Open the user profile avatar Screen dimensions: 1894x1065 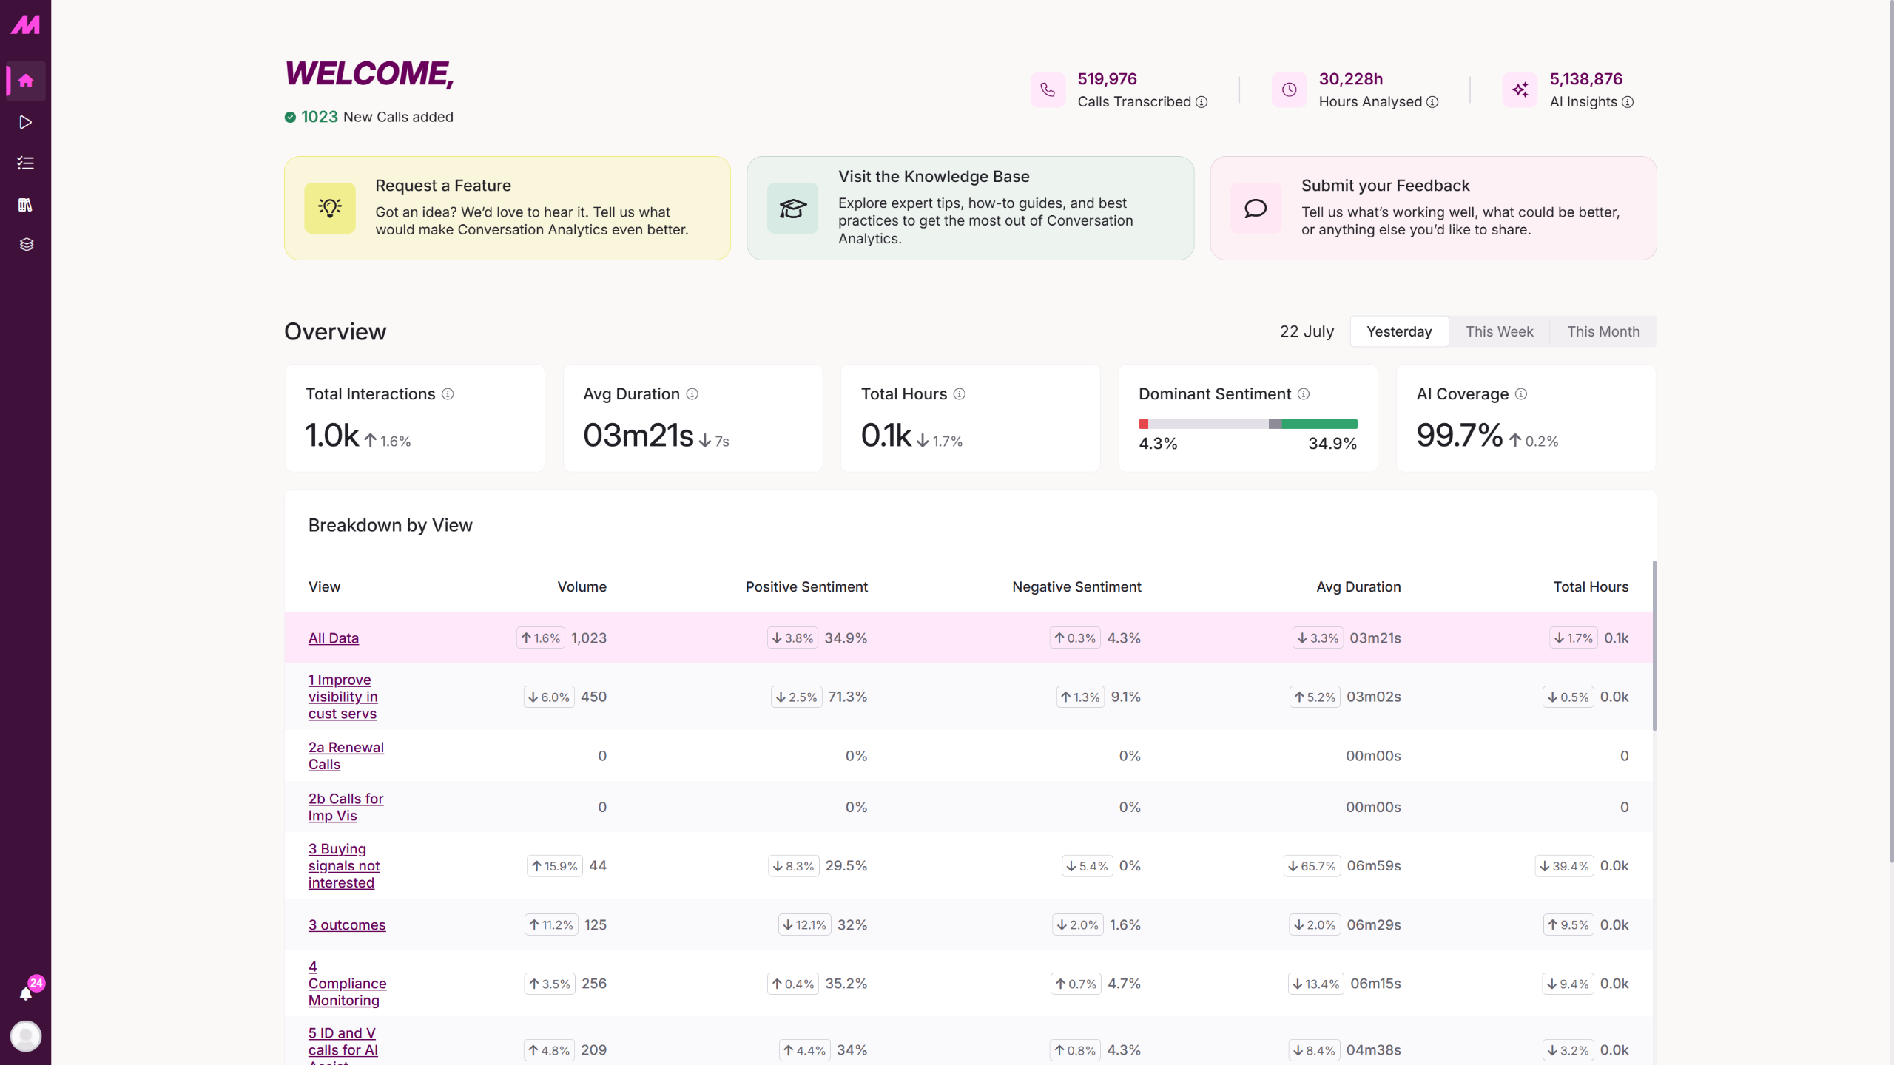click(x=26, y=1036)
